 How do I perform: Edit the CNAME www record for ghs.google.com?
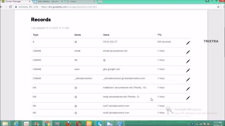(188, 70)
